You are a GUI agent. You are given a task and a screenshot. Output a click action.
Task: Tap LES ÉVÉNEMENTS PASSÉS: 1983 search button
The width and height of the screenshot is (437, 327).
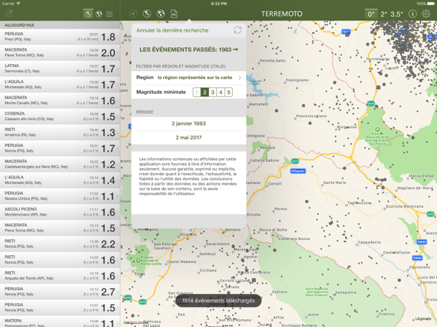click(x=188, y=50)
